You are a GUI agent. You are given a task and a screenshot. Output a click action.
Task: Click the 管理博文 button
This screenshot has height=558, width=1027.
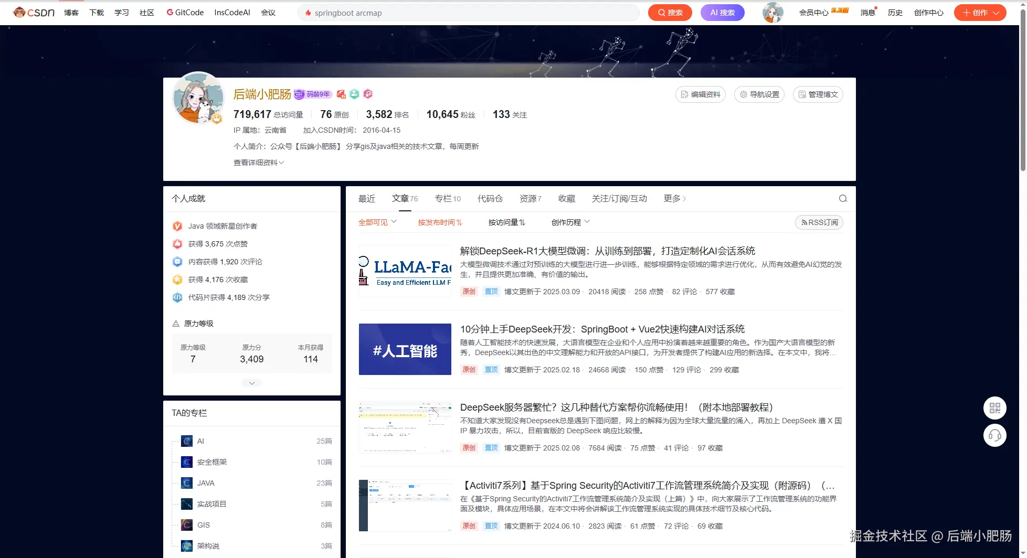click(818, 94)
